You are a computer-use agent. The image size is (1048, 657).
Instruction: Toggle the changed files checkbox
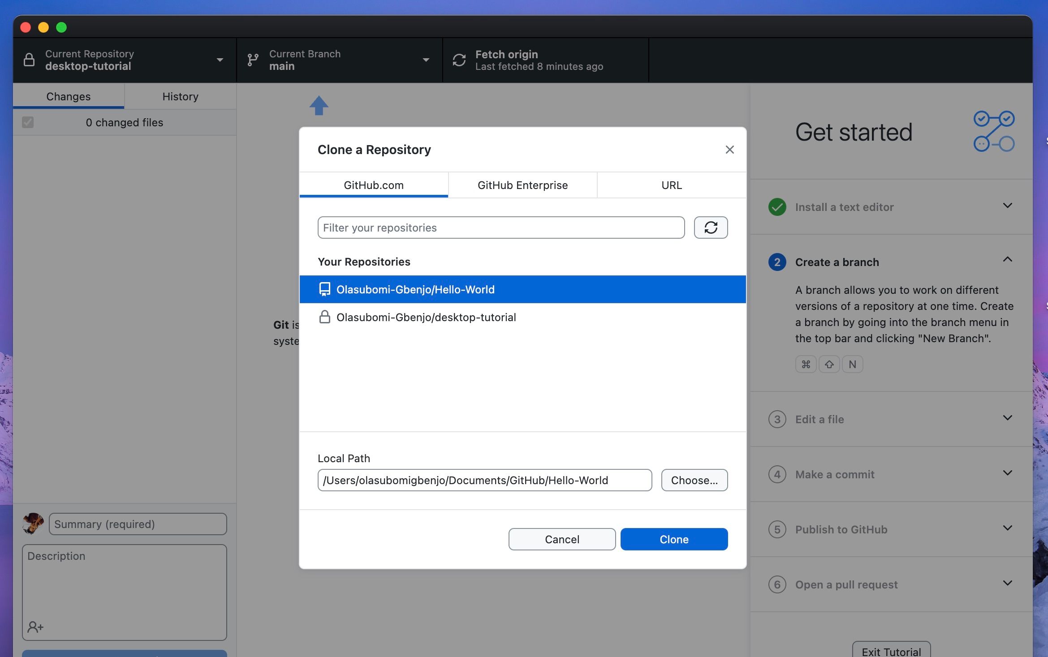(28, 122)
